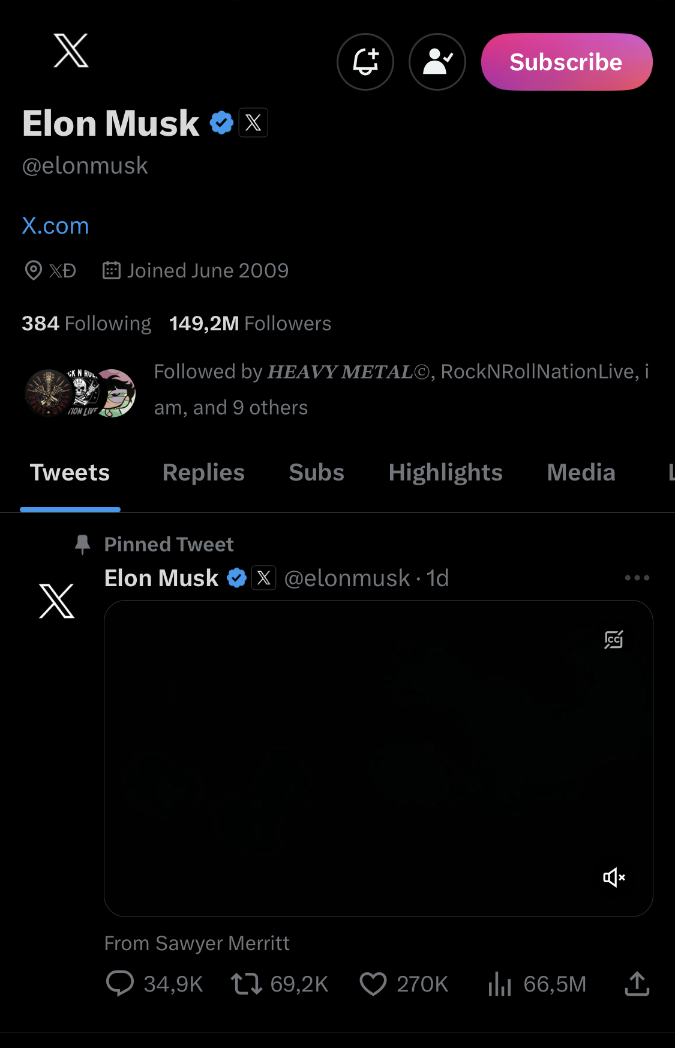Viewport: 675px width, 1048px height.
Task: Turn on post notifications bell
Action: click(x=365, y=62)
